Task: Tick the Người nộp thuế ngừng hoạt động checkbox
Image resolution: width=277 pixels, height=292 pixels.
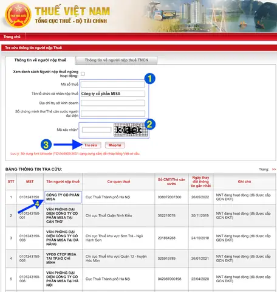Action: coord(83,74)
